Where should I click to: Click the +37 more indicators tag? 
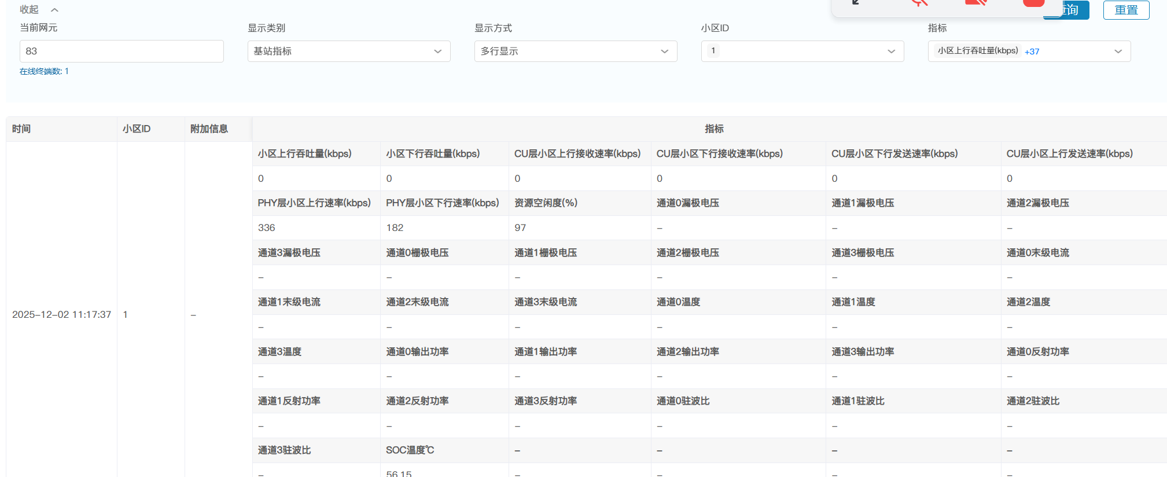click(x=1032, y=52)
